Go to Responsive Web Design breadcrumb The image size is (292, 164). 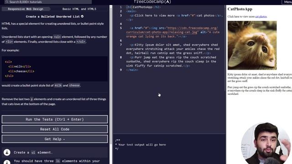coord(26,9)
